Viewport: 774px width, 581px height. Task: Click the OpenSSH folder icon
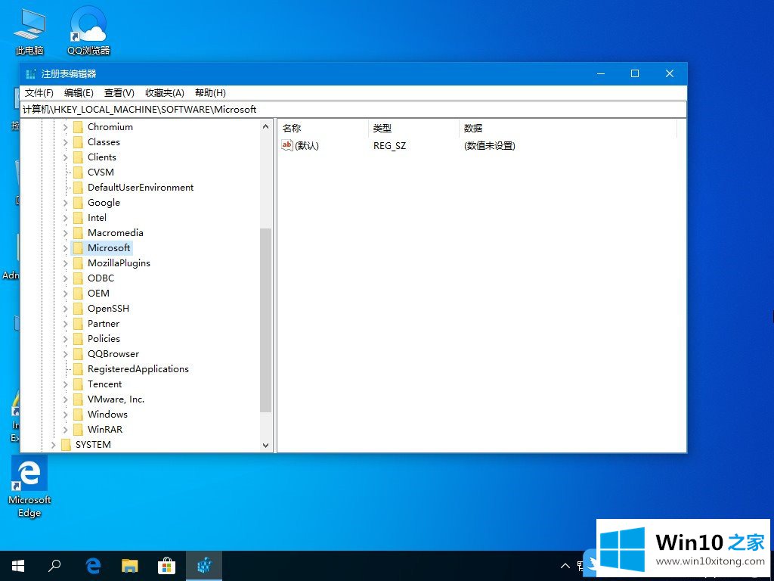tap(78, 309)
